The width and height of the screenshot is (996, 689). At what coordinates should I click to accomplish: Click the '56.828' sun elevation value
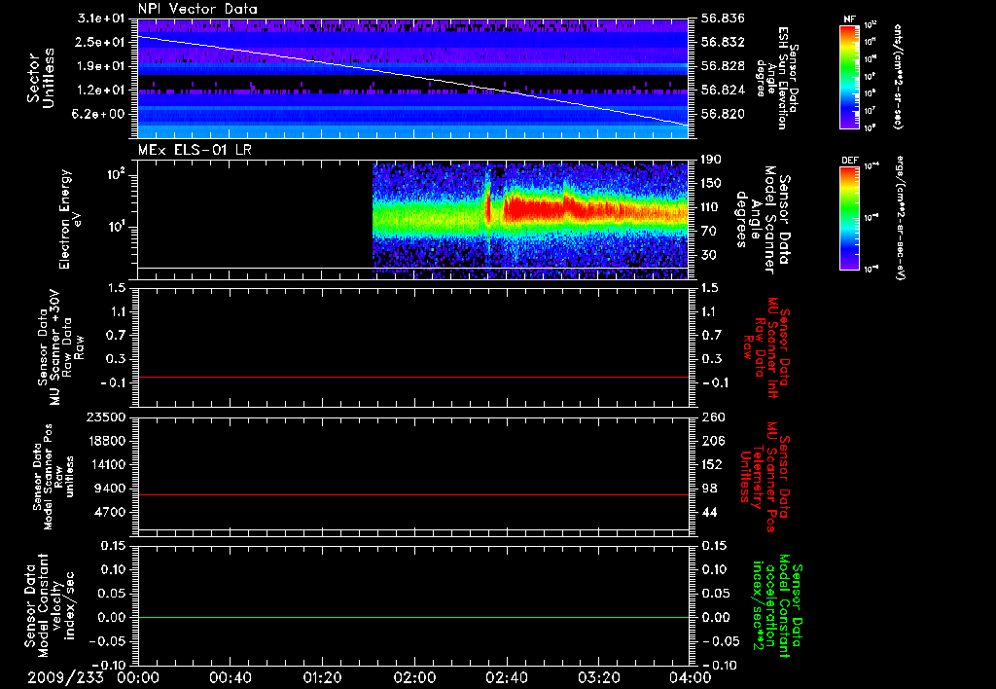point(723,66)
